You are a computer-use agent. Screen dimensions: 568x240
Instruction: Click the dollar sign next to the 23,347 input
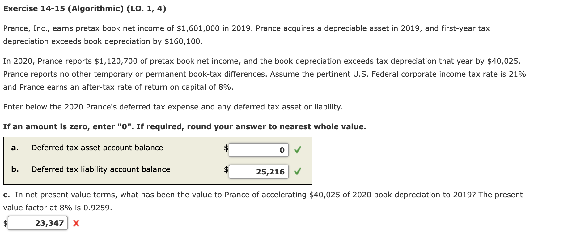pyautogui.click(x=5, y=223)
